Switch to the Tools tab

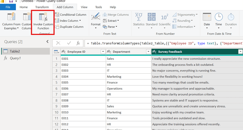99,7
